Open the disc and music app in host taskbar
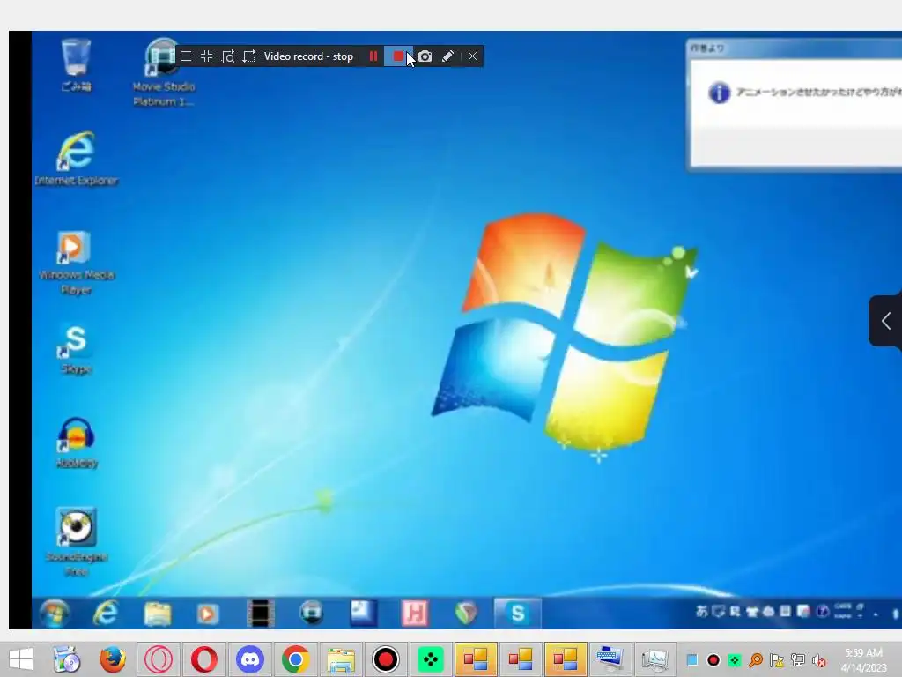This screenshot has height=677, width=902. (67, 659)
